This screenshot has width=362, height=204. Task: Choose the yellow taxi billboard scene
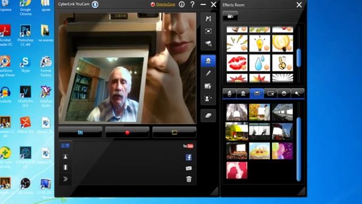[x=237, y=131]
